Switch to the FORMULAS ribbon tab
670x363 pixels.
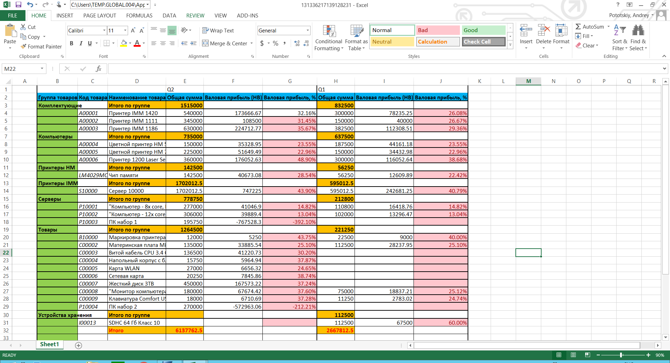click(x=139, y=15)
